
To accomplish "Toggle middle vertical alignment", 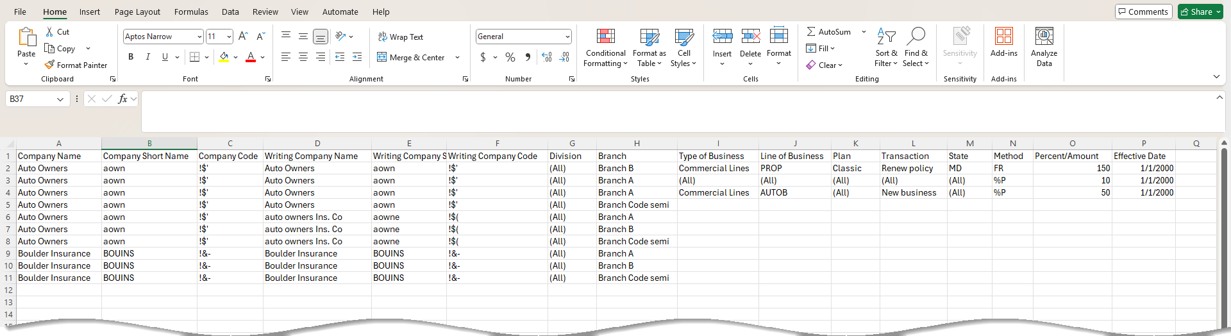I will pos(303,37).
